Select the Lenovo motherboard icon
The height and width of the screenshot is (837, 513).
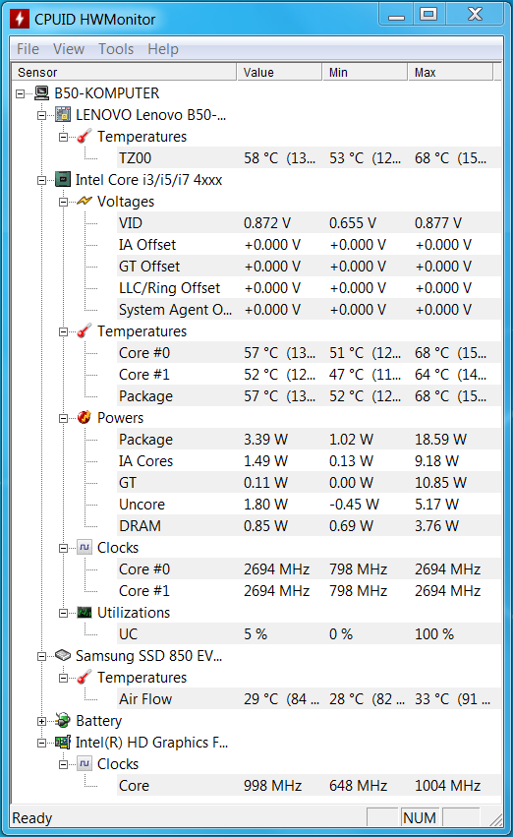click(63, 115)
